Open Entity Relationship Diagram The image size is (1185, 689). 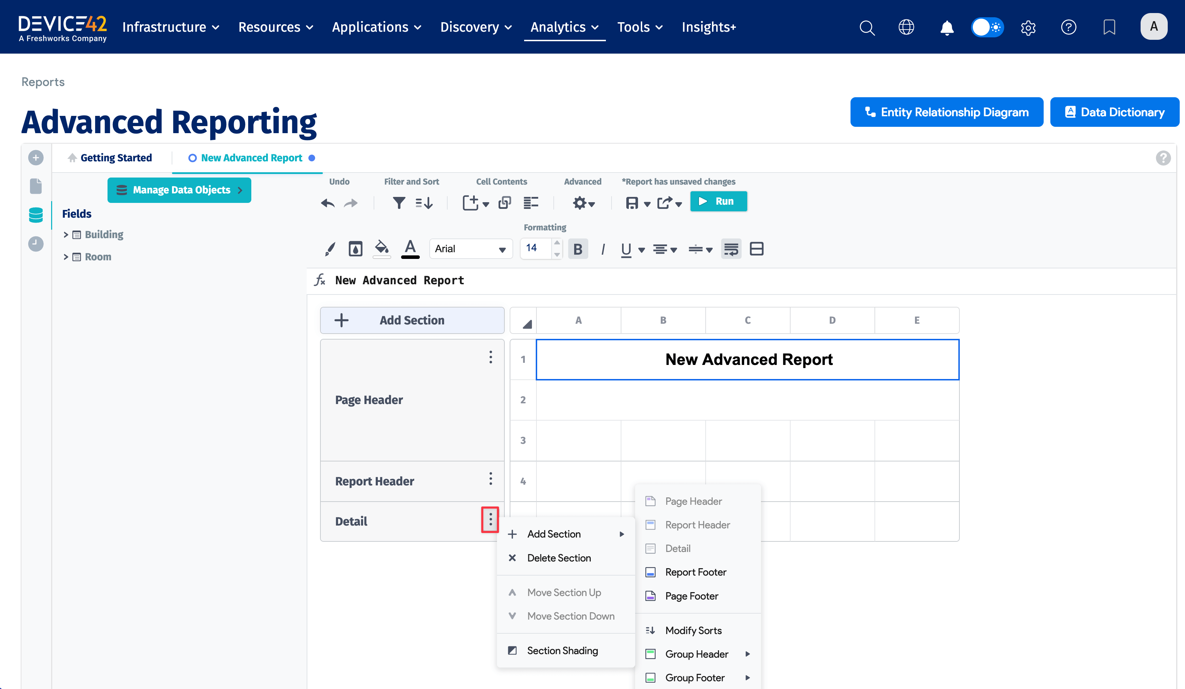coord(947,112)
